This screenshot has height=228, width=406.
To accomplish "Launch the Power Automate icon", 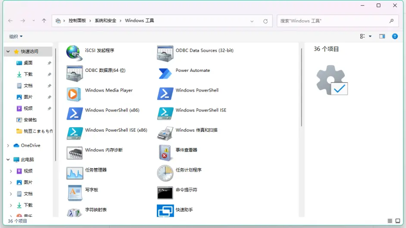I will coord(165,73).
